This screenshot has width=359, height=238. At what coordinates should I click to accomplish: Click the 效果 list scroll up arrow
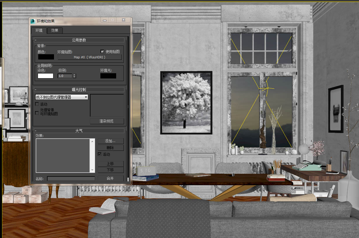pyautogui.click(x=93, y=141)
